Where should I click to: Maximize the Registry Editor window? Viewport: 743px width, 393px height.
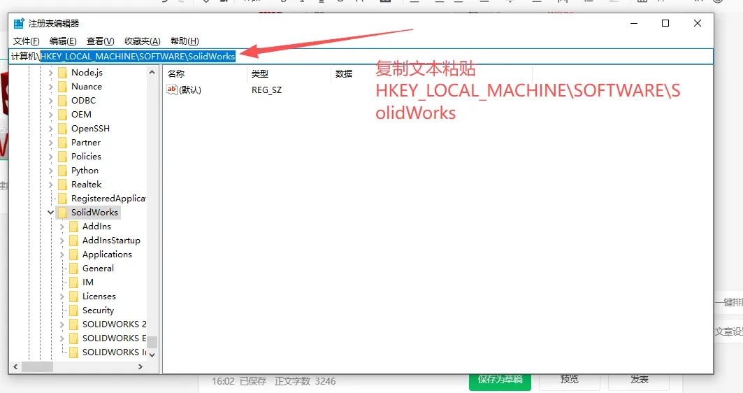tap(665, 23)
